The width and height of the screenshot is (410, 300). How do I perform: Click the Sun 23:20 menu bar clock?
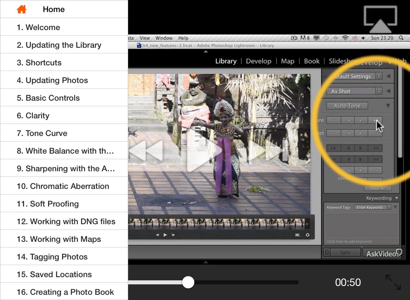click(382, 38)
